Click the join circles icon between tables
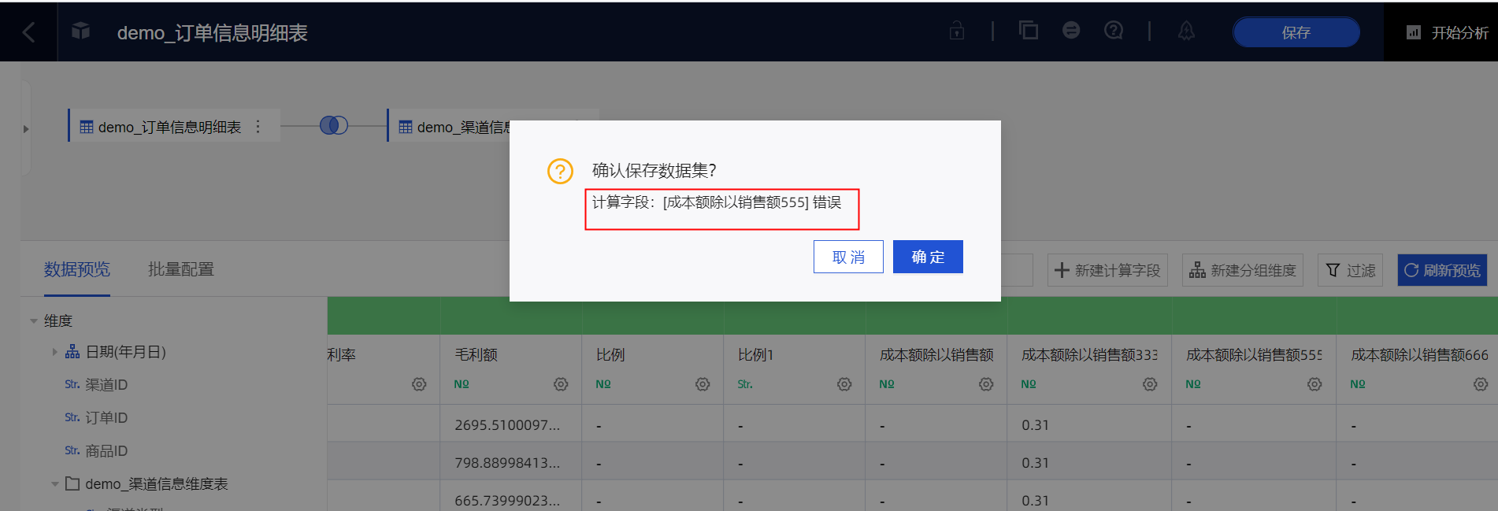Screen dimensions: 1498x511 (334, 125)
